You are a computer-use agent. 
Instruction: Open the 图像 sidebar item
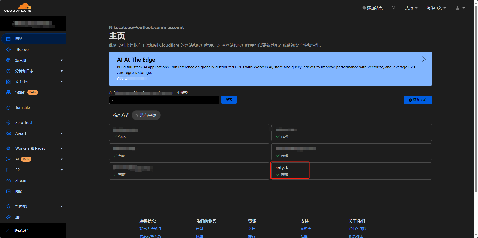pyautogui.click(x=33, y=191)
